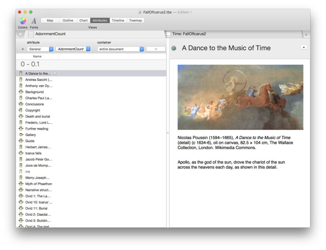Click the circle button left of the AdornmentCount tab
326x250 pixels.
click(20, 34)
